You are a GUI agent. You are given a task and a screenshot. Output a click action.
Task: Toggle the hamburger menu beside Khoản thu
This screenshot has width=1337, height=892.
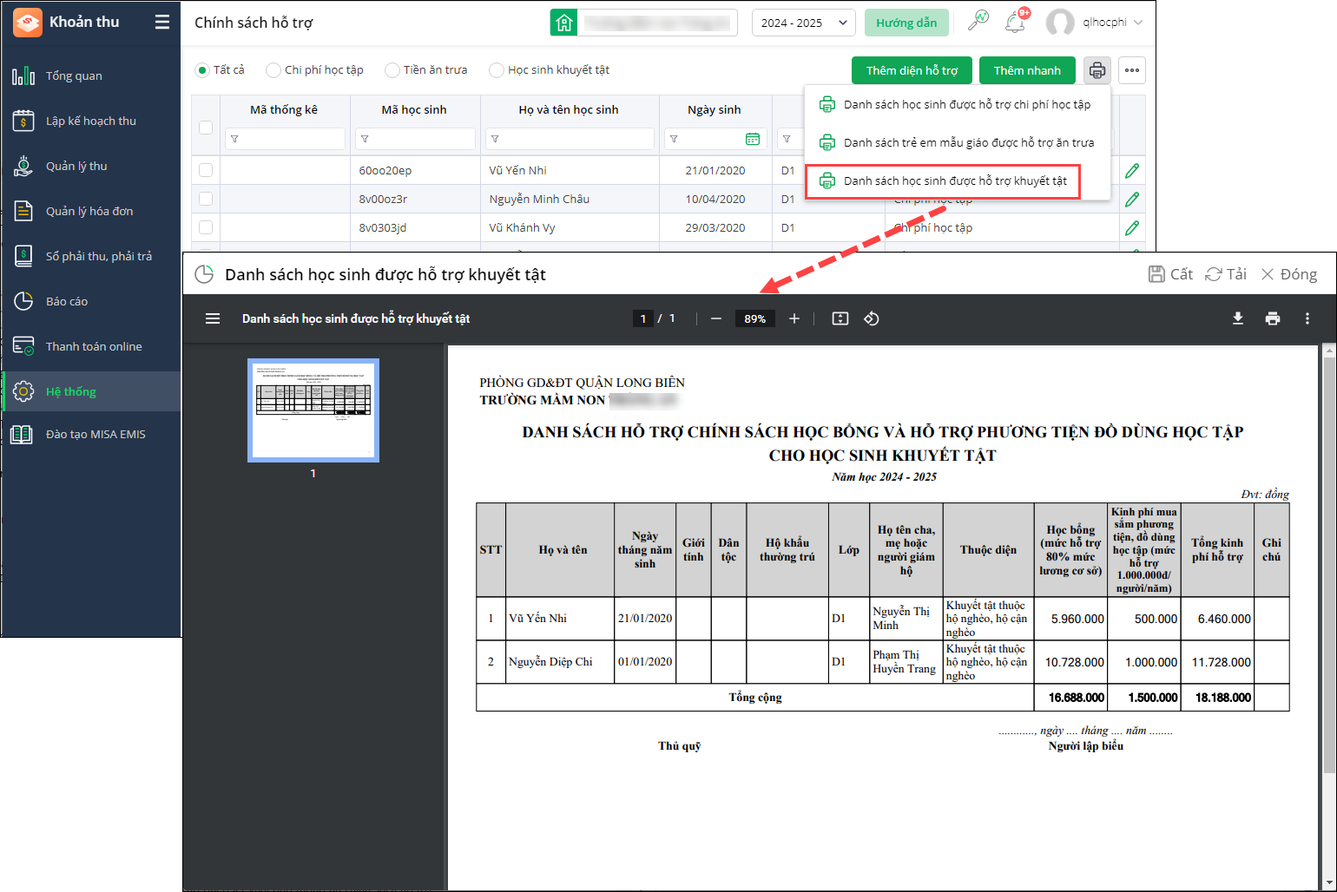pos(162,23)
